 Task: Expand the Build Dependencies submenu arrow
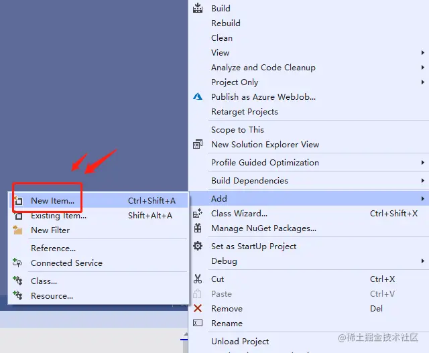click(423, 180)
